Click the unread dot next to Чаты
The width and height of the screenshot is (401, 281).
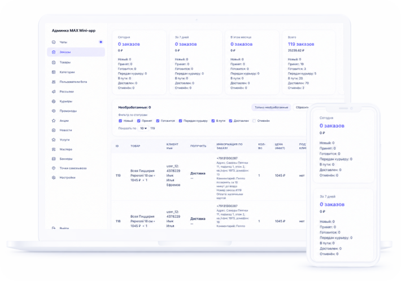click(101, 42)
